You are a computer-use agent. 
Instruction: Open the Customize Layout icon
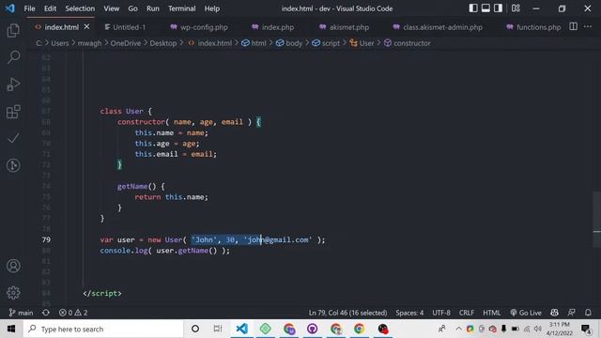516,8
